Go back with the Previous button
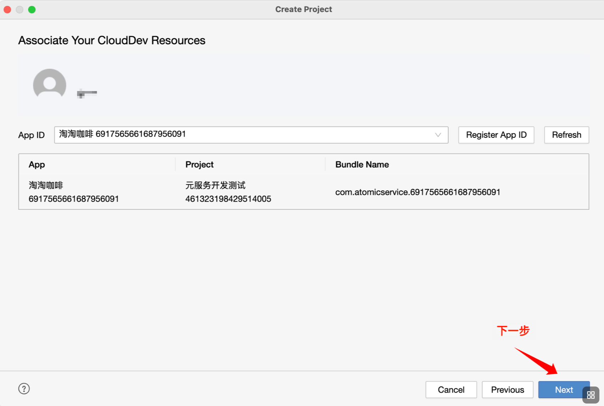 click(508, 390)
